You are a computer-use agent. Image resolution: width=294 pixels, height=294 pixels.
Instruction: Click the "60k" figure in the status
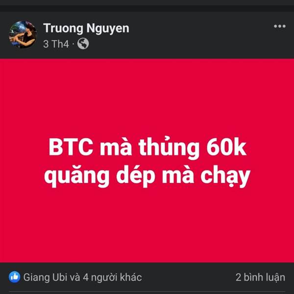[x=226, y=147]
